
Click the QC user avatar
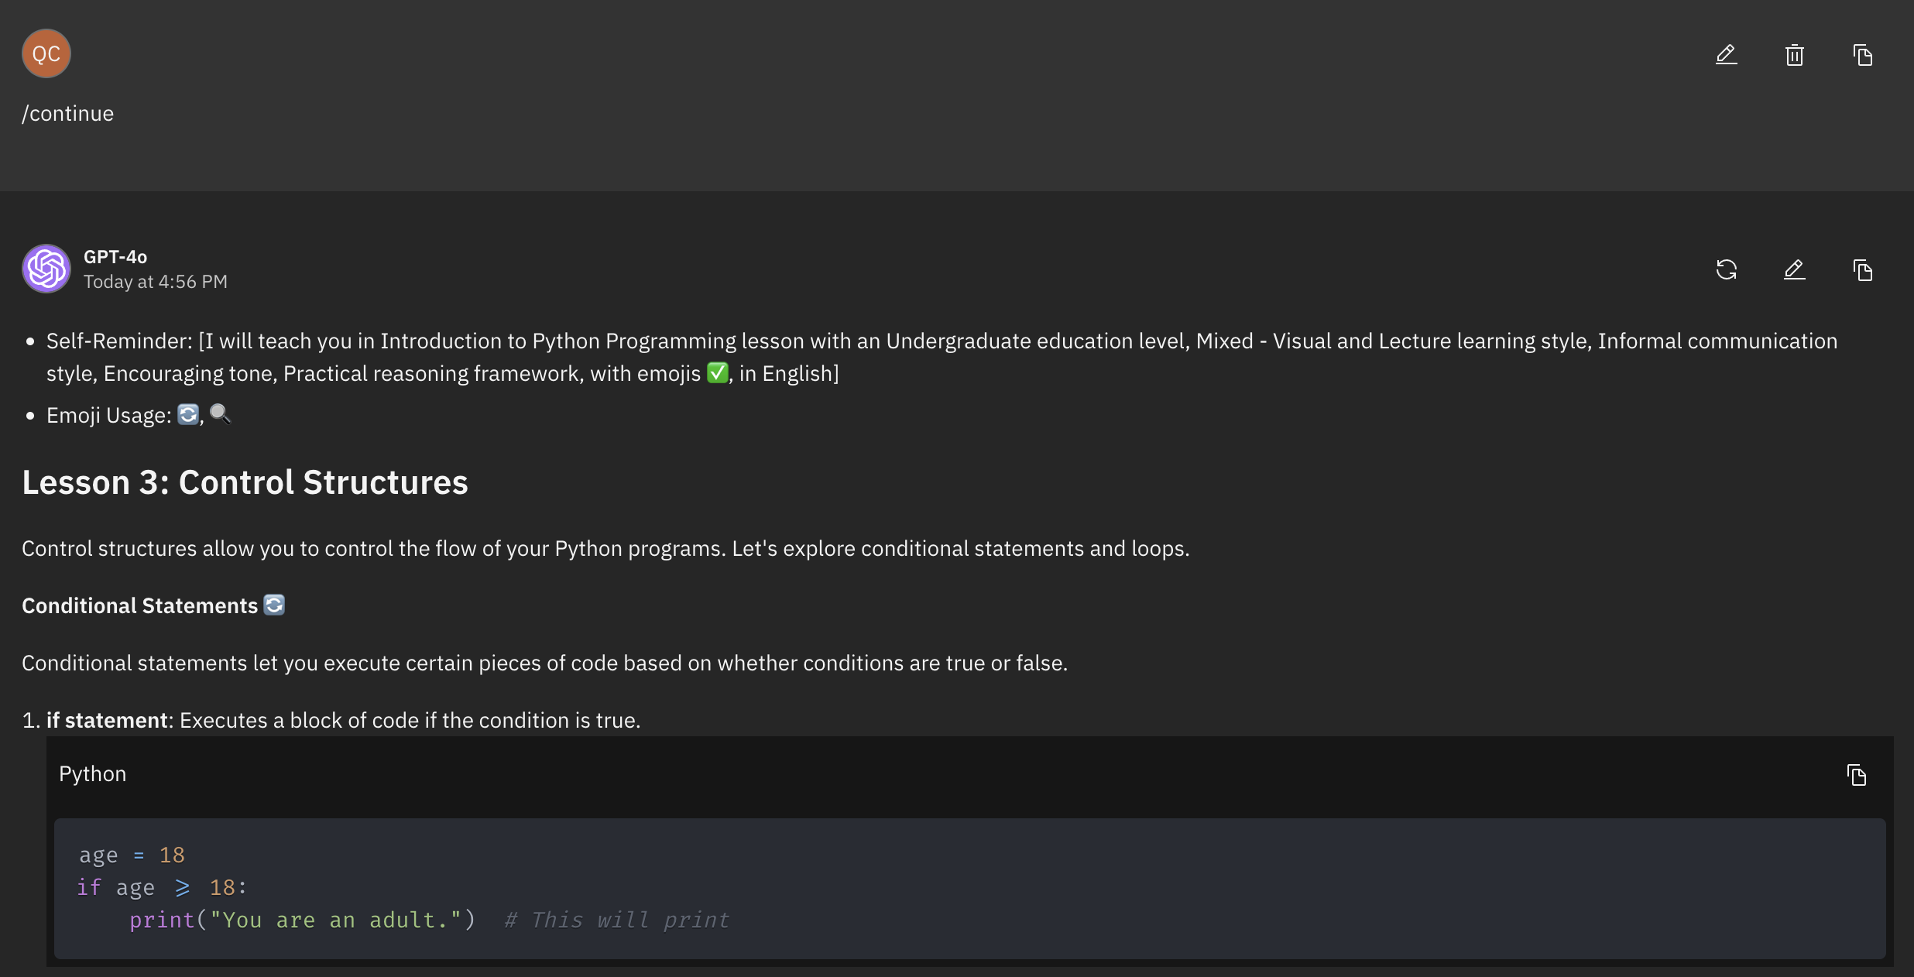[x=46, y=53]
